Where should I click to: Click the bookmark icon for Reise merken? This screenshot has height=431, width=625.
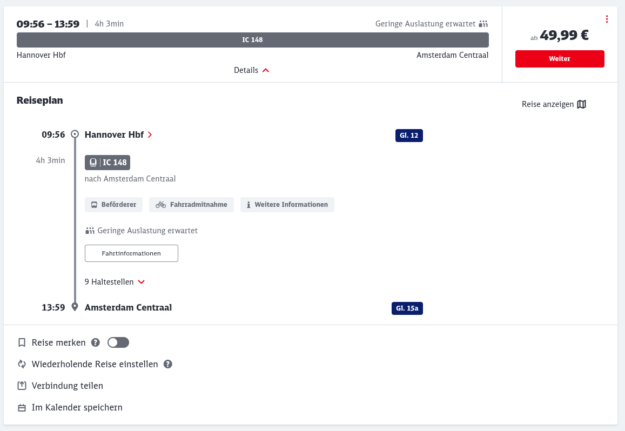22,342
